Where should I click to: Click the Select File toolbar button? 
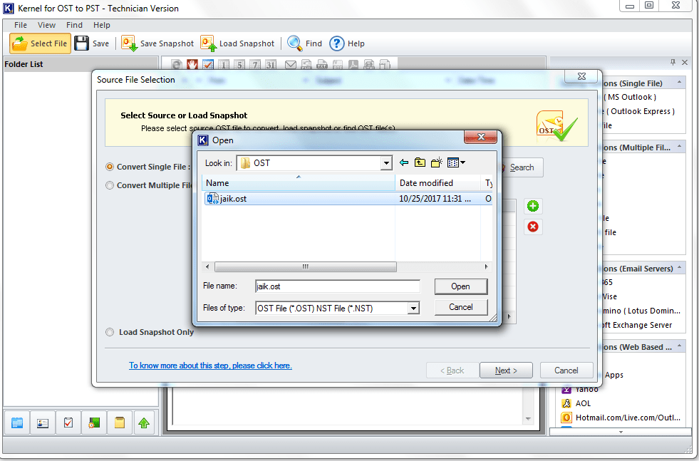40,43
